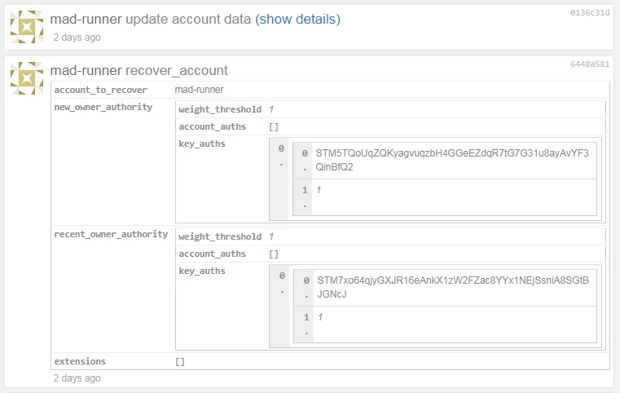Click key_auths under recent_owner_authority
Screen dimensions: 620x393
pos(202,271)
